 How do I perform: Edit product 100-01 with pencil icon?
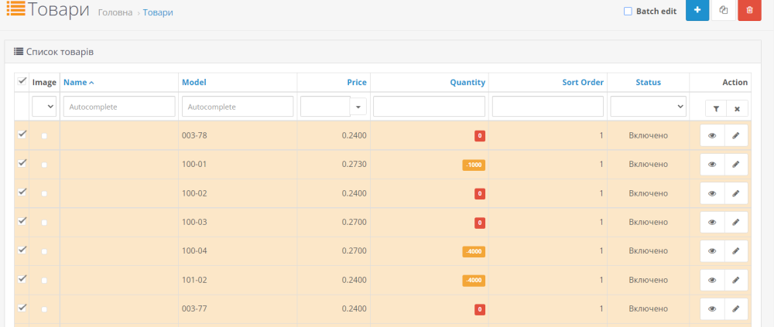736,165
